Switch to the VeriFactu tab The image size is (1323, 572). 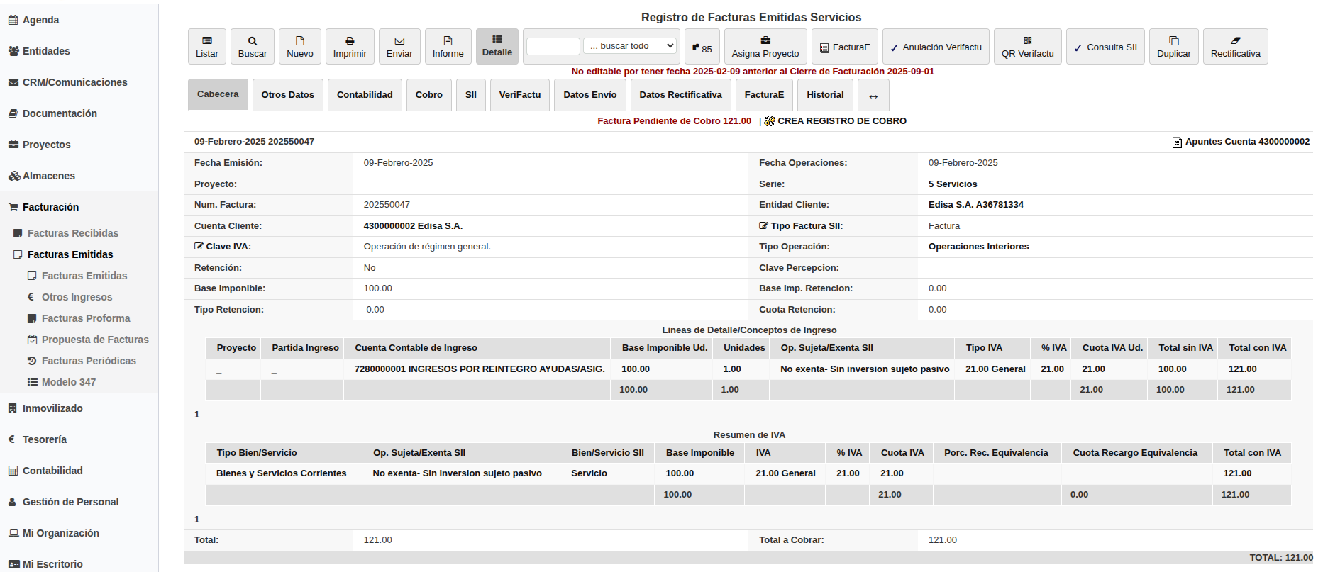(x=519, y=95)
